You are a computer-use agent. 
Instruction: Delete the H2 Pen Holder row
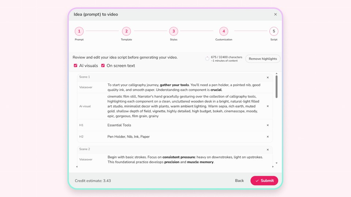pos(268,137)
